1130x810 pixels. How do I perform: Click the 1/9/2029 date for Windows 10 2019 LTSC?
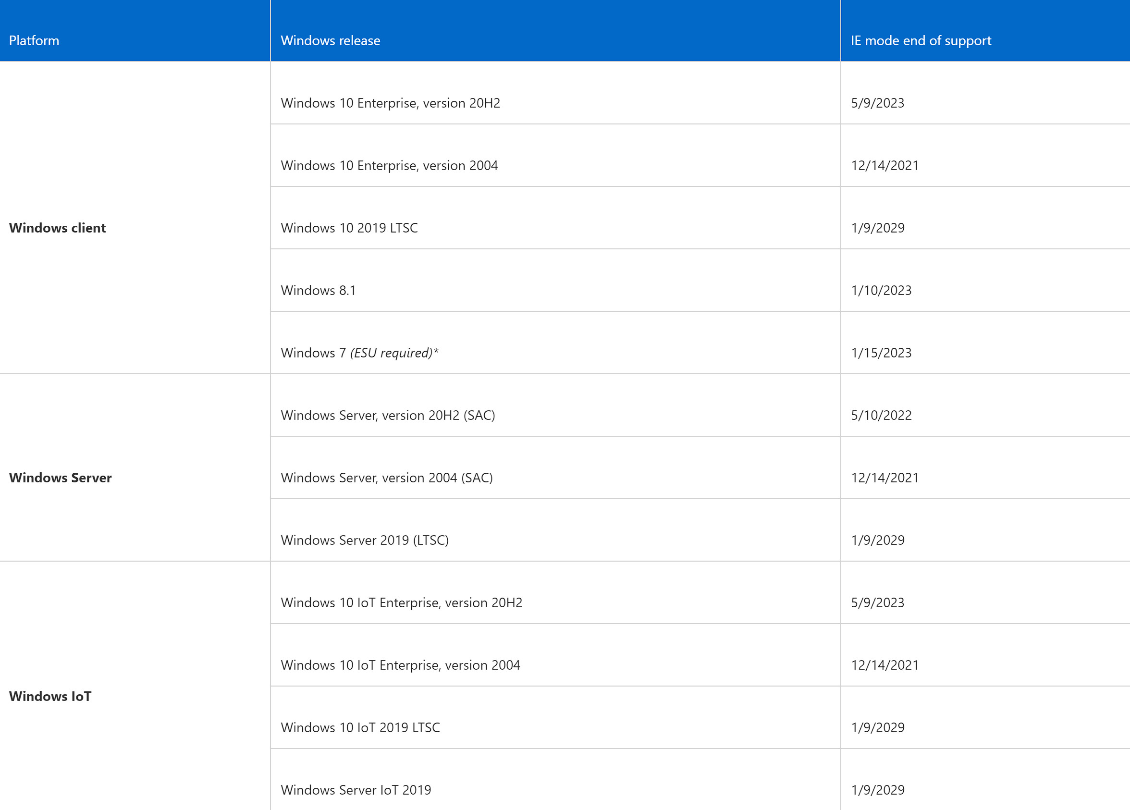click(878, 228)
